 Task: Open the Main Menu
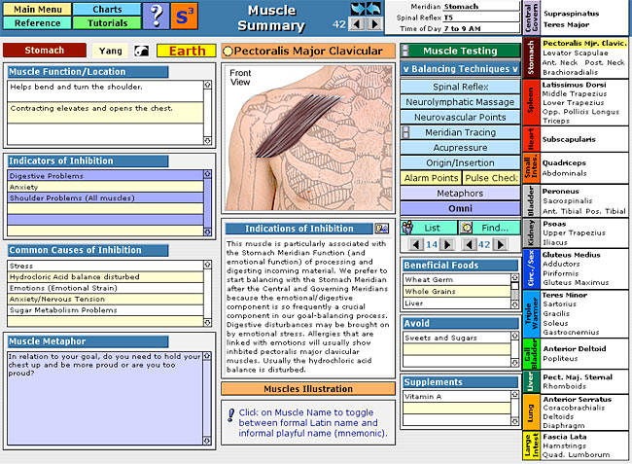click(38, 9)
